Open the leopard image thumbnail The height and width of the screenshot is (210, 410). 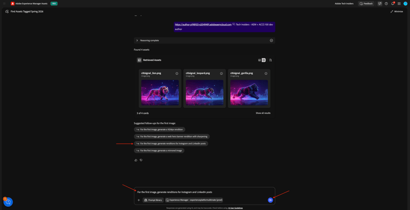click(x=204, y=93)
